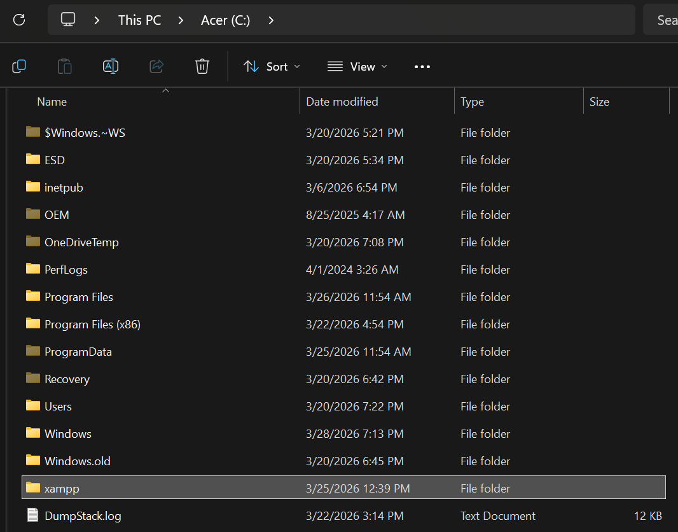Select the ProgramData folder icon
The image size is (678, 532).
tap(33, 351)
